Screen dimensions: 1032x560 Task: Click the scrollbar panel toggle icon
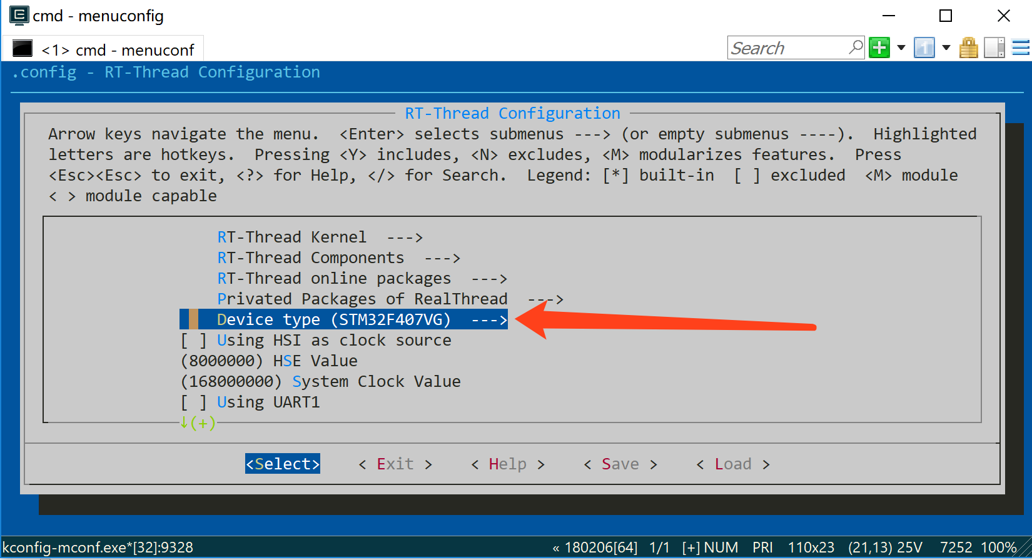click(994, 47)
